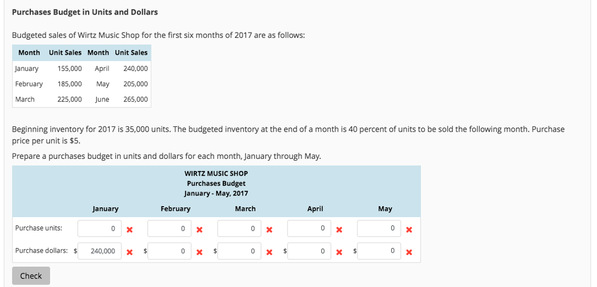Viewport: 597px width, 287px height.
Task: Click red X beside February purchase dollars
Action: click(x=199, y=252)
